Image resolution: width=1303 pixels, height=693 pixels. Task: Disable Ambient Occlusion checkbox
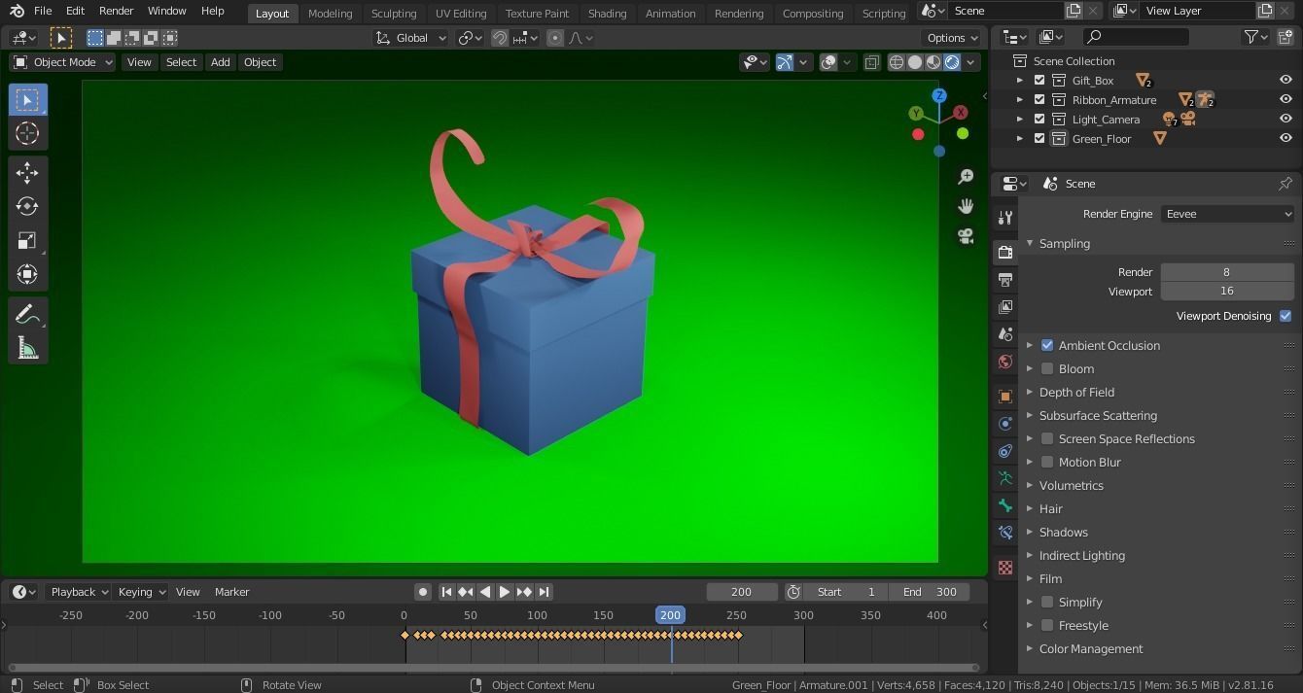coord(1047,345)
